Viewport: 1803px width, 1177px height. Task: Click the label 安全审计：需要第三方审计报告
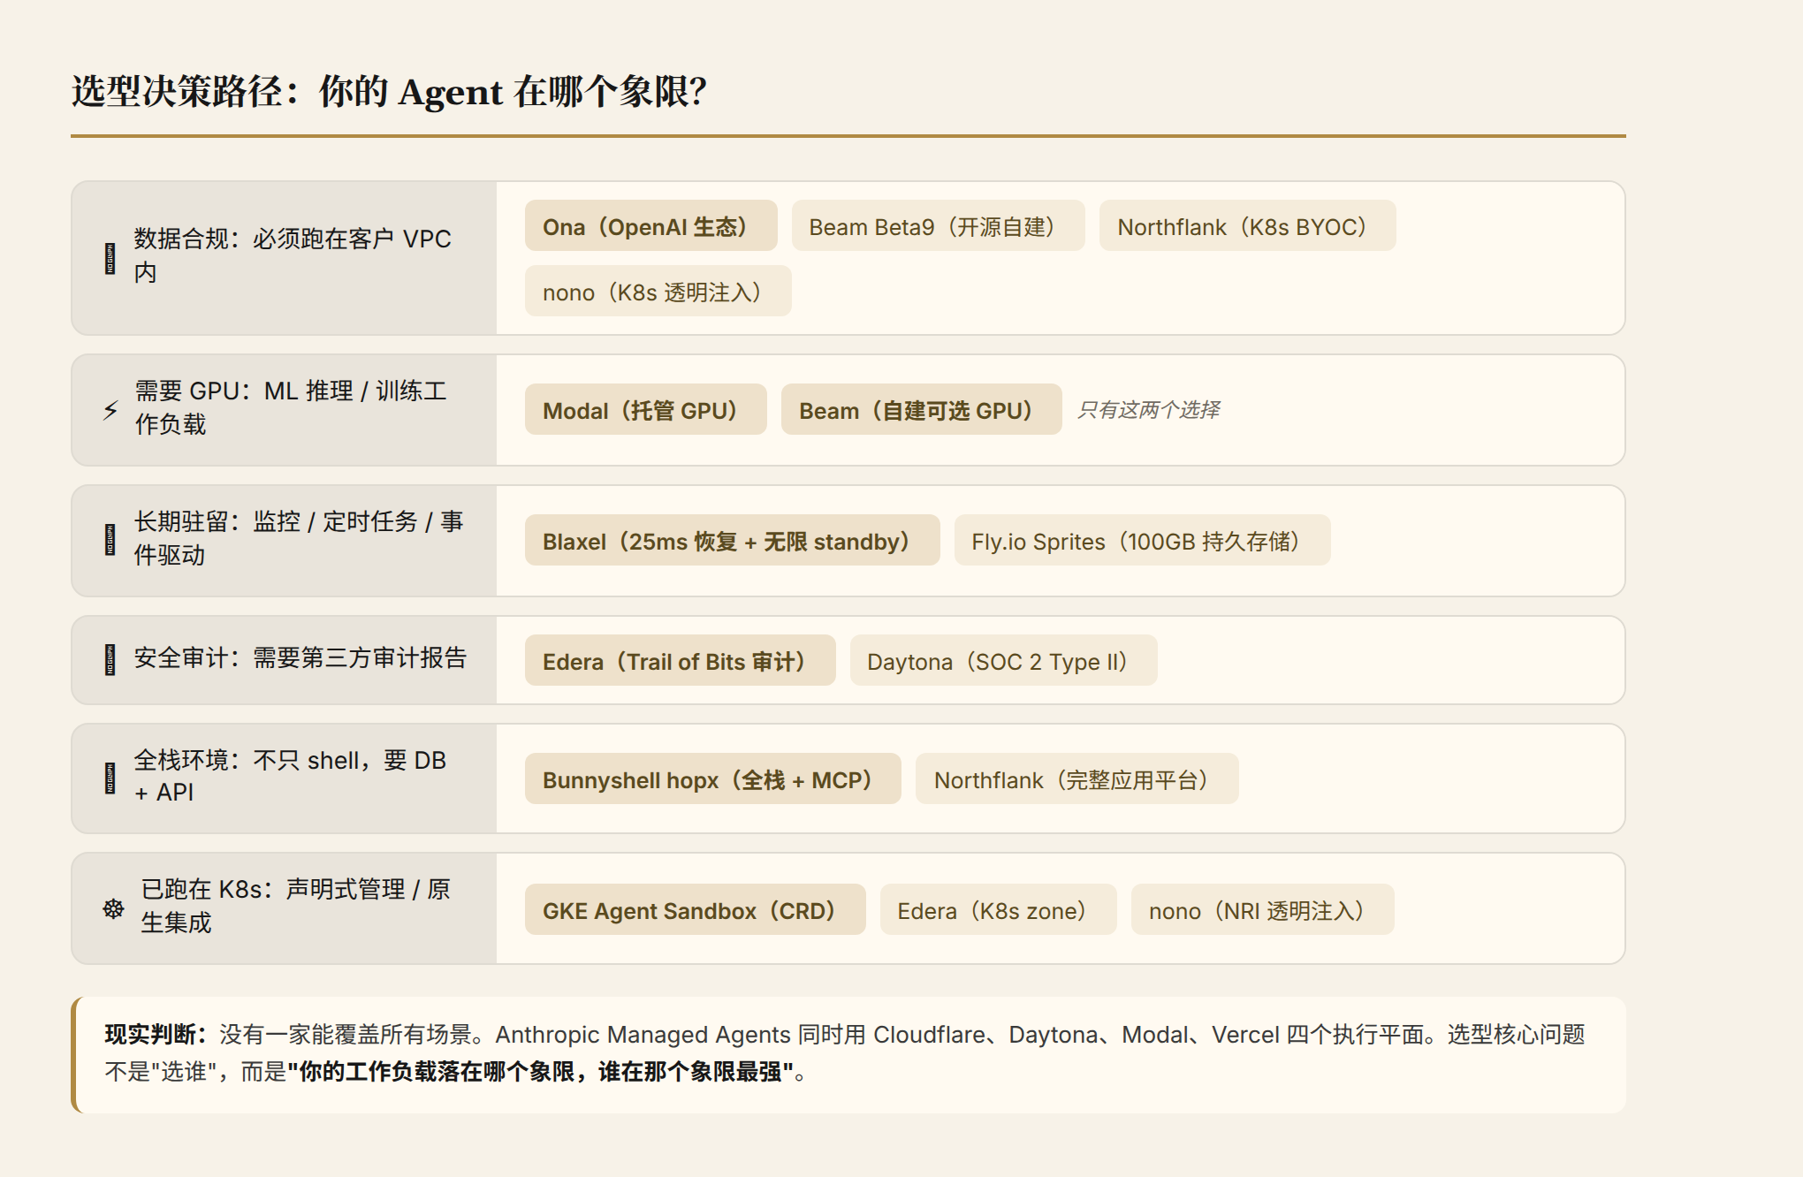[x=300, y=658]
